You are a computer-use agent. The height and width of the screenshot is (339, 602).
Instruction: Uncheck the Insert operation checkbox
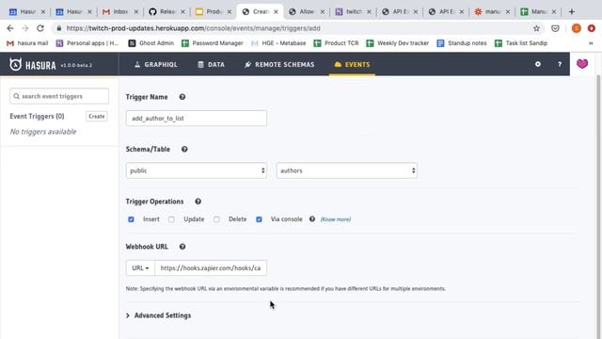pyautogui.click(x=131, y=219)
